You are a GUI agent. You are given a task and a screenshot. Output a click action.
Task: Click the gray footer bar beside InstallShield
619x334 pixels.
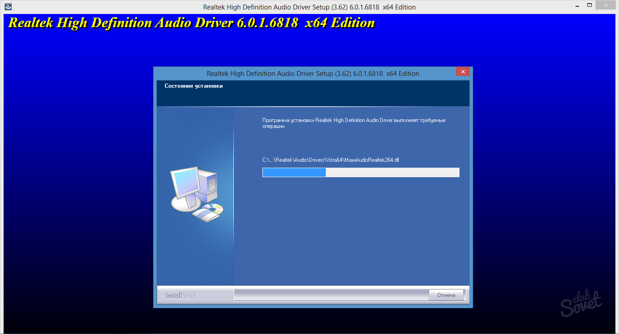point(331,295)
